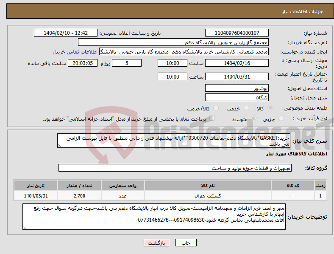
Task: Select the خدمت radio button
Action: [246, 108]
